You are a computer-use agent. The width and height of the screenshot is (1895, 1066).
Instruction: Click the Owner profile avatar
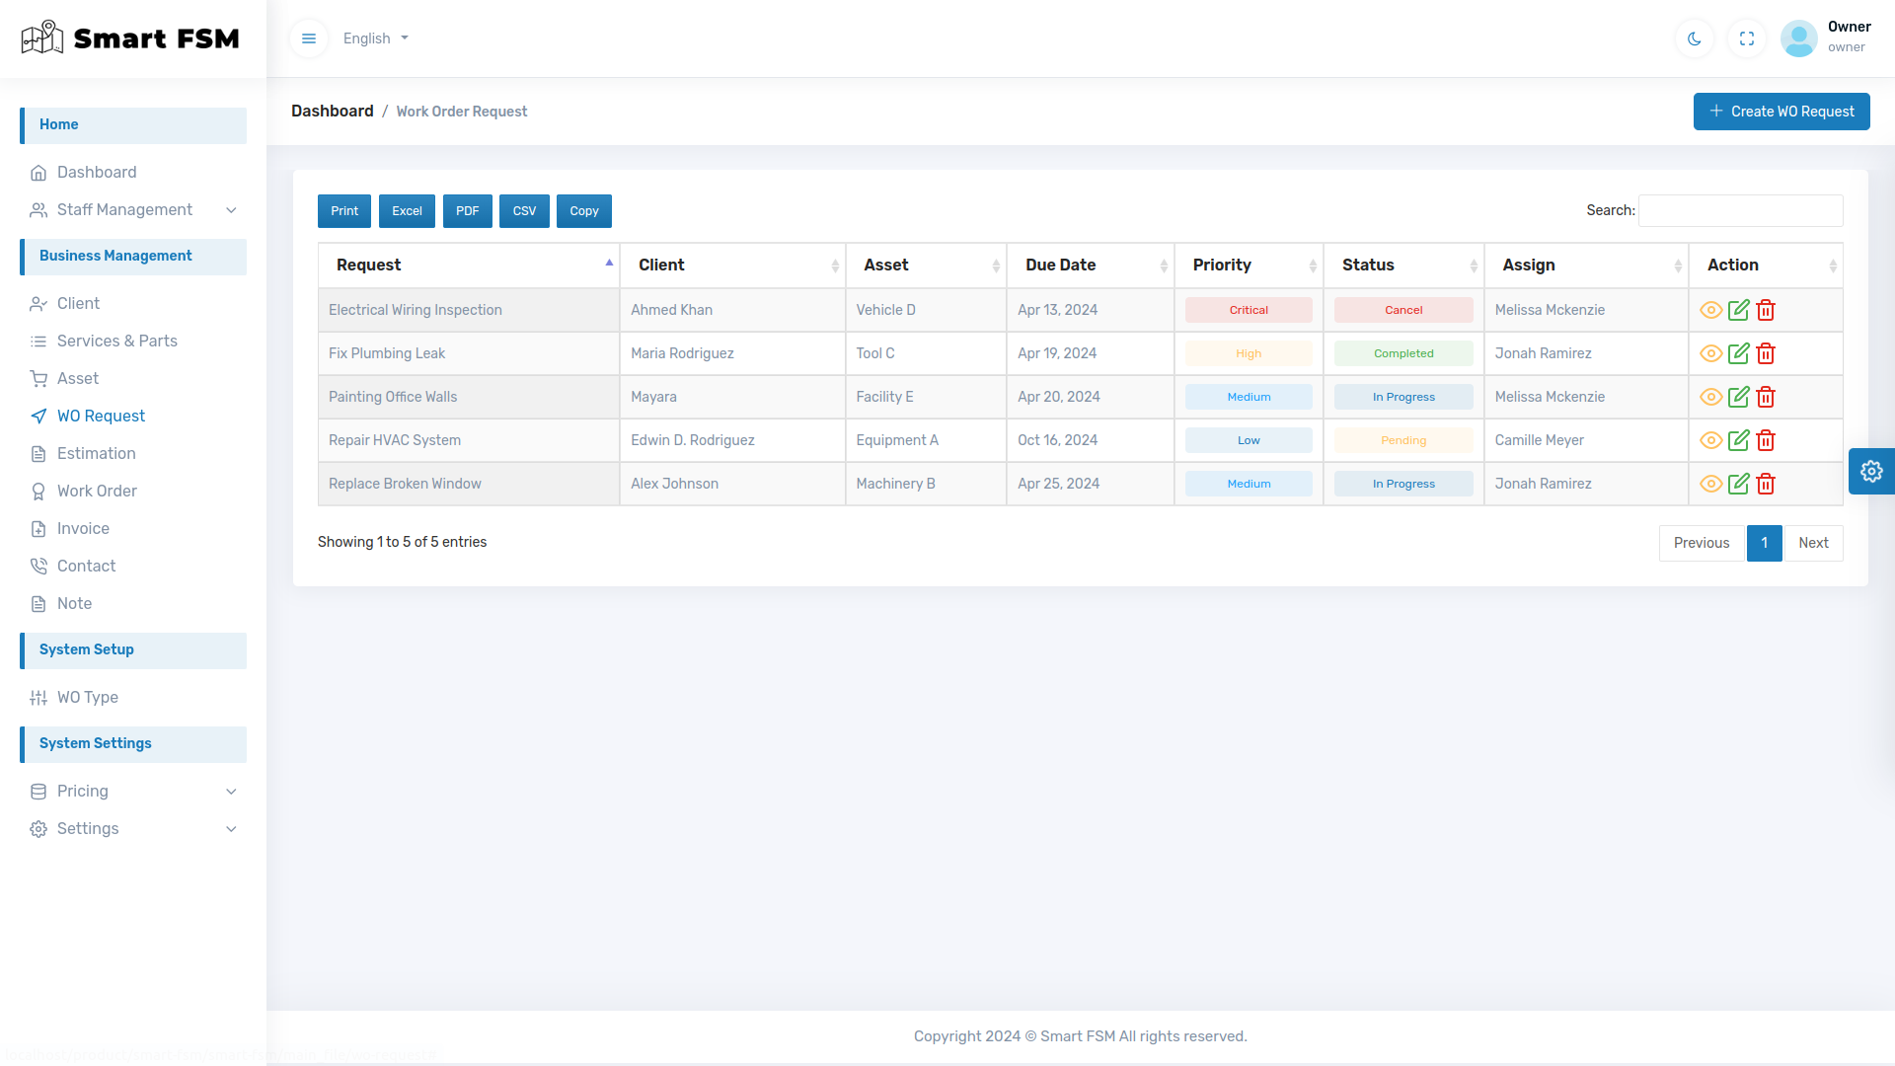pos(1798,38)
